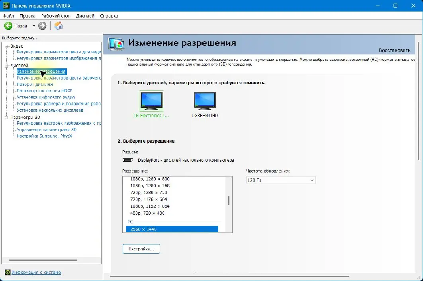This screenshot has width=423, height=281.
Task: Click the Восстановить link
Action: point(394,50)
